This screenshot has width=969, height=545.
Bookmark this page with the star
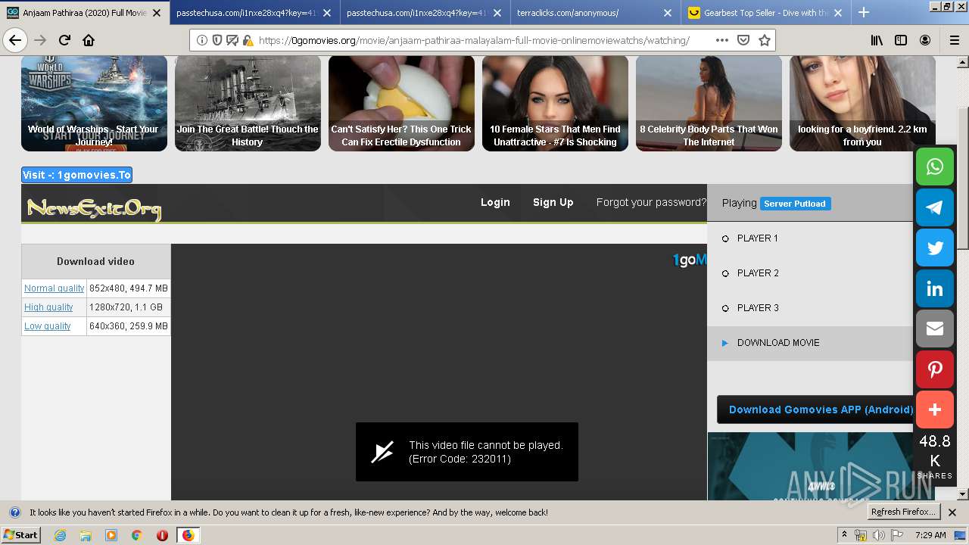click(765, 40)
